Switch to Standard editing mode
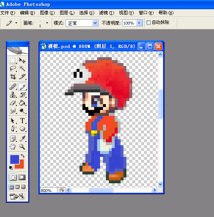The width and height of the screenshot is (214, 217). [x=13, y=177]
